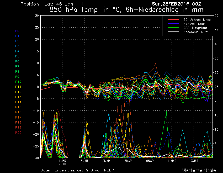
Task: Click ensemble member label P0
Action: coord(17,31)
